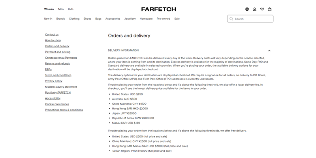This screenshot has width=316, height=158.
Task: Go to Returns and refunds page
Action: 57,64
